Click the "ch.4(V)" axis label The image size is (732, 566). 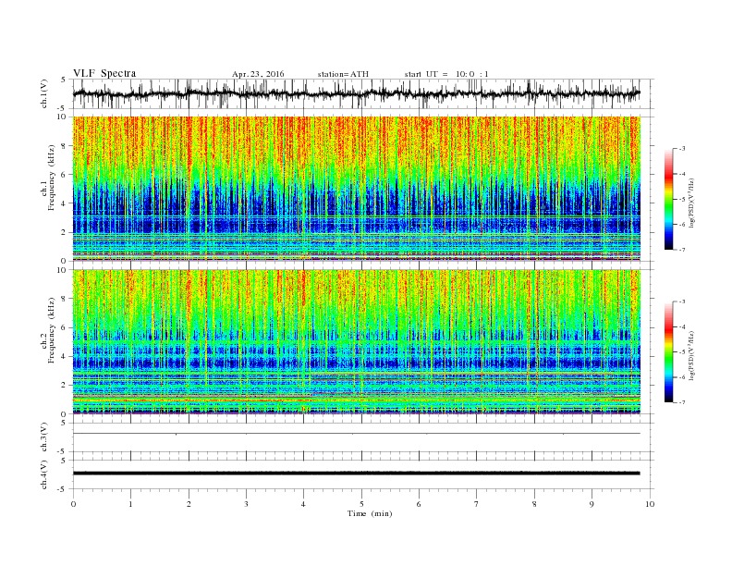[44, 474]
